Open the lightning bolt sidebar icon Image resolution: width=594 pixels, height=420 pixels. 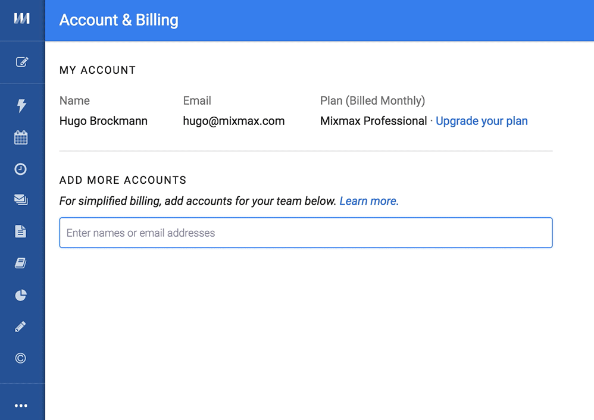21,106
